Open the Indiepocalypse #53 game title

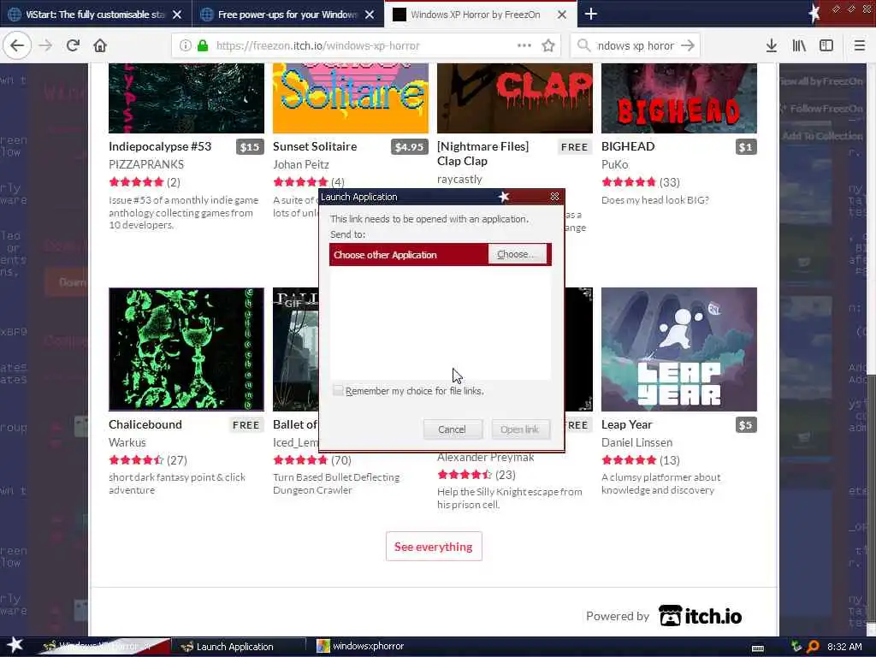click(x=160, y=146)
